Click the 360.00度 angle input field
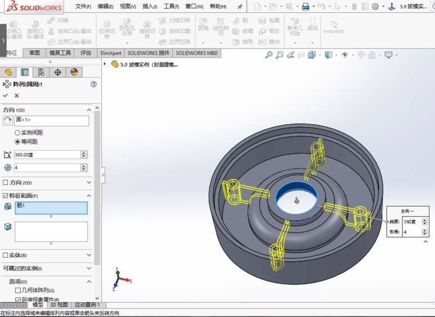This screenshot has height=317, width=435. coord(47,155)
